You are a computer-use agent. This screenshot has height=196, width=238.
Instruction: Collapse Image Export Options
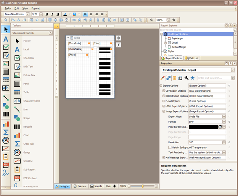click(x=164, y=111)
